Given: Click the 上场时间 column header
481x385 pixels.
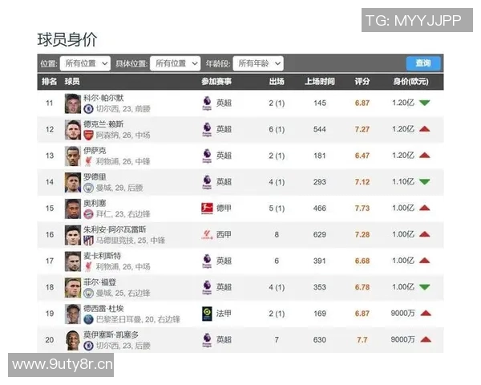Looking at the screenshot, I should 320,82.
